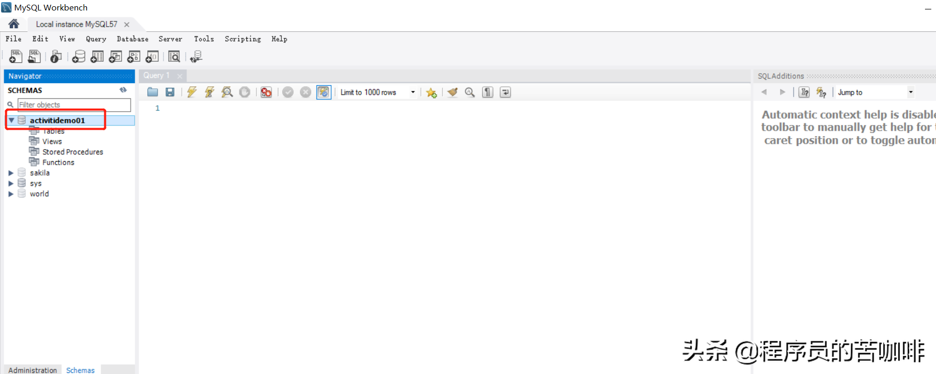Select the Local instance MySQL57 tab
936x374 pixels.
pos(77,24)
